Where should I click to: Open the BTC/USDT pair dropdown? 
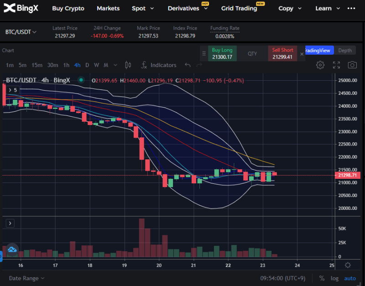coord(21,32)
